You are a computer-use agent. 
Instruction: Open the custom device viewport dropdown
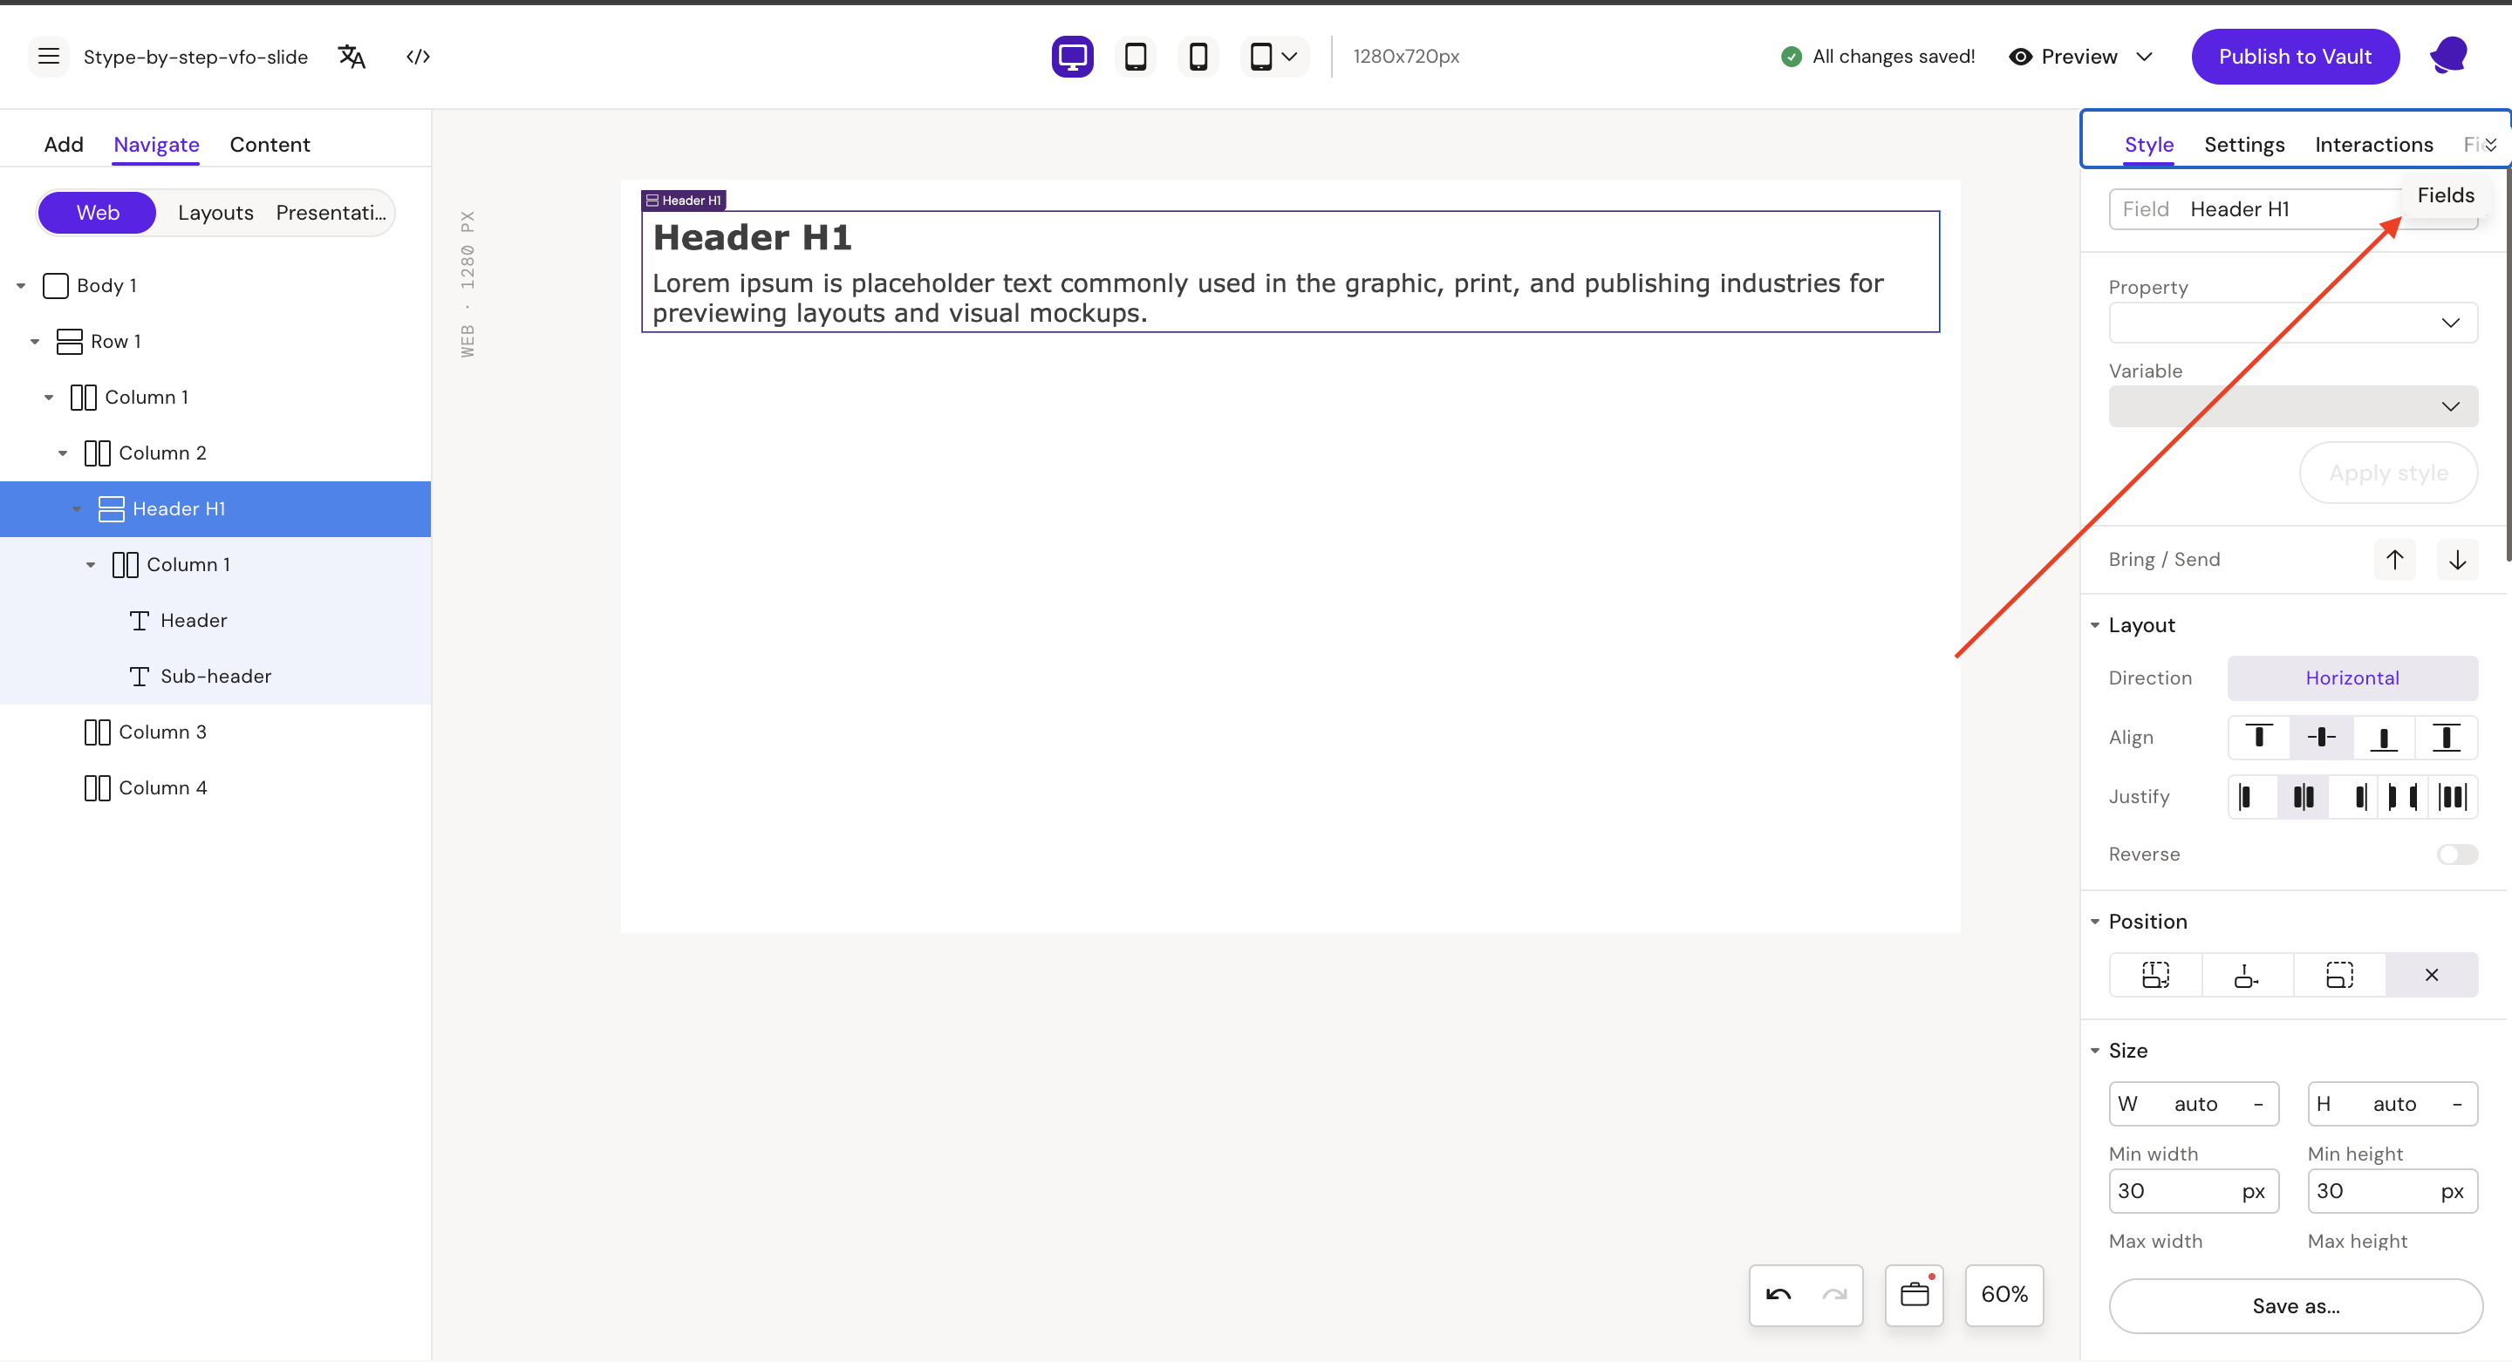(1273, 57)
